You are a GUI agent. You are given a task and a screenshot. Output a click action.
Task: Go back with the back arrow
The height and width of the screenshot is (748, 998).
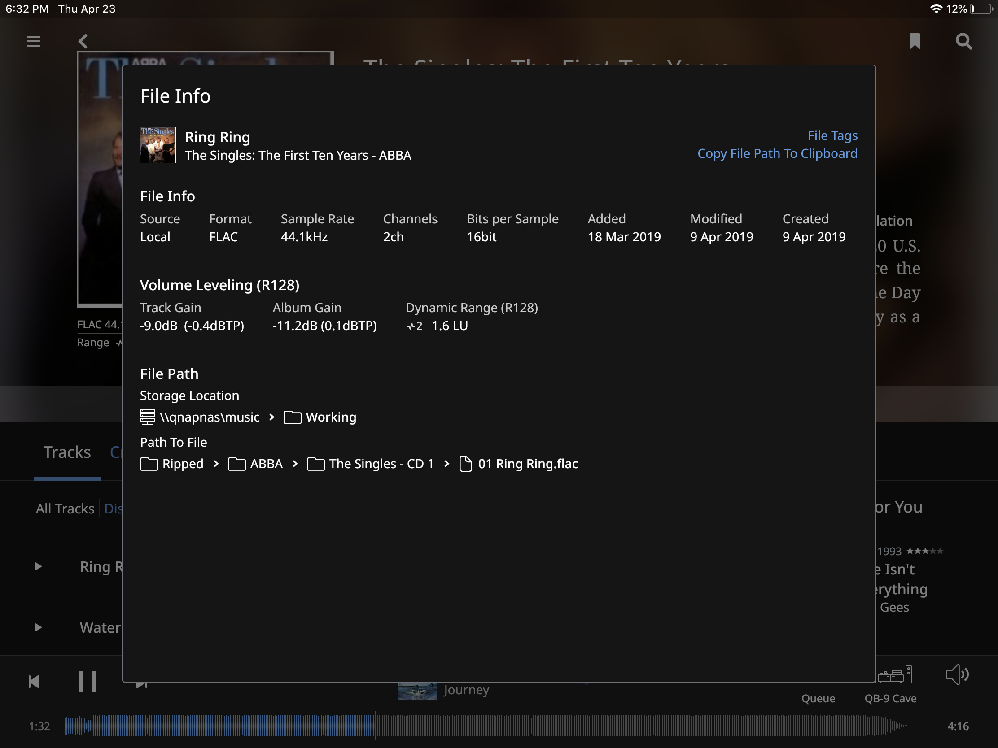[83, 41]
